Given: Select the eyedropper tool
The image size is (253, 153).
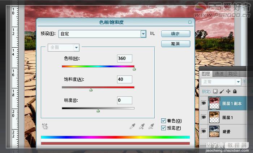Looking at the screenshot, I should coord(132,126).
